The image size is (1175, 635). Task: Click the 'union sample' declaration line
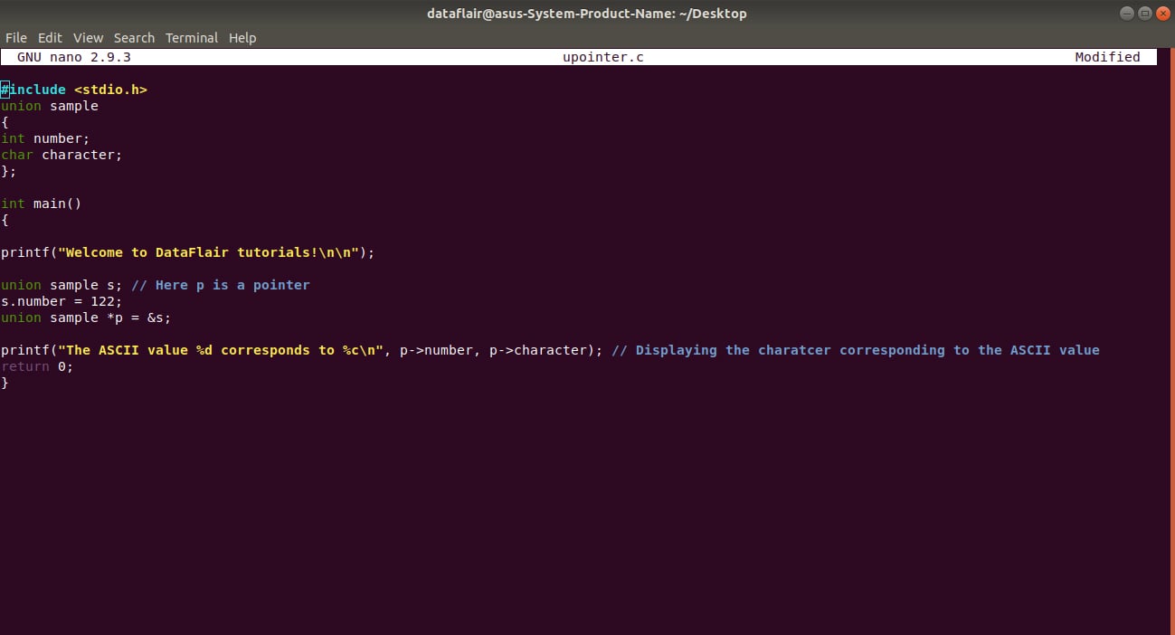pos(50,106)
